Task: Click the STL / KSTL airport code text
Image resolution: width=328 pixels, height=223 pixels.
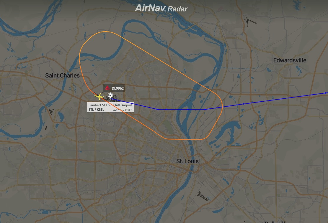Action: [x=96, y=110]
